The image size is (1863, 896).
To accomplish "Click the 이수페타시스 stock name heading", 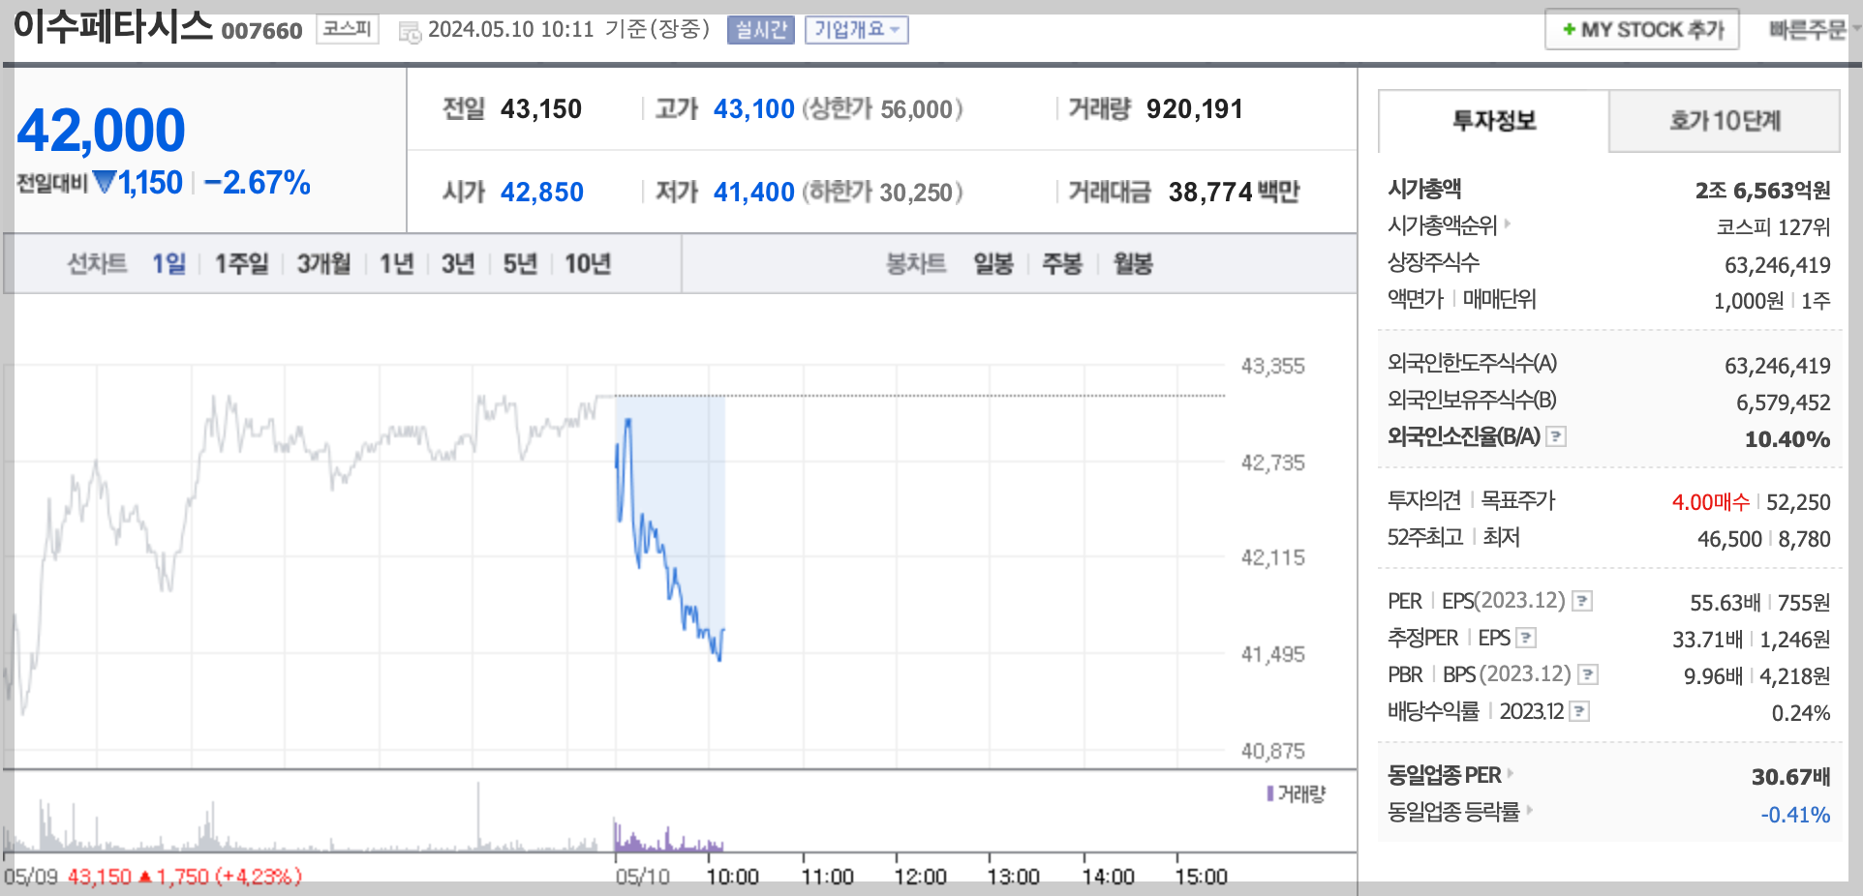I will pos(113,26).
